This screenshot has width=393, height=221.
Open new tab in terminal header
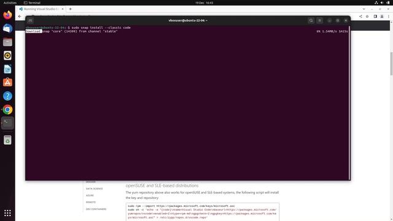[x=30, y=20]
